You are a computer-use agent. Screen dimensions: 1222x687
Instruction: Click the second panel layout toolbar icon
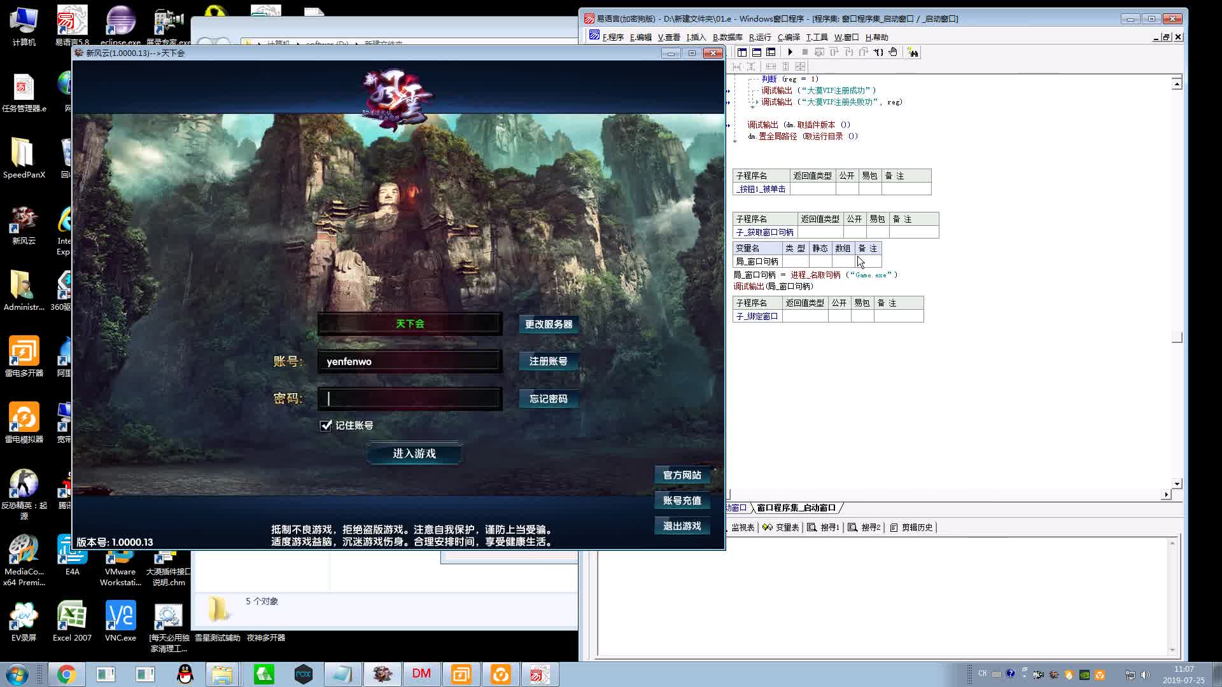[757, 52]
